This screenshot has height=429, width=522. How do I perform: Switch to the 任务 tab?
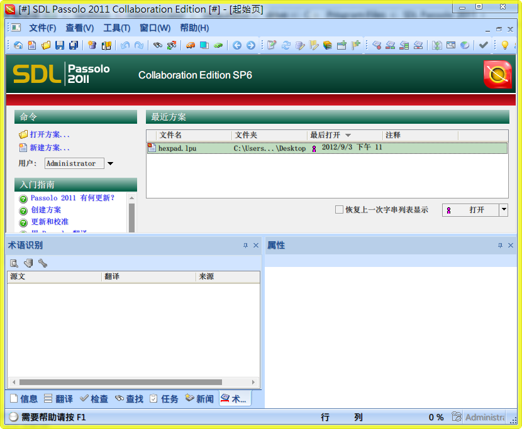pos(164,398)
